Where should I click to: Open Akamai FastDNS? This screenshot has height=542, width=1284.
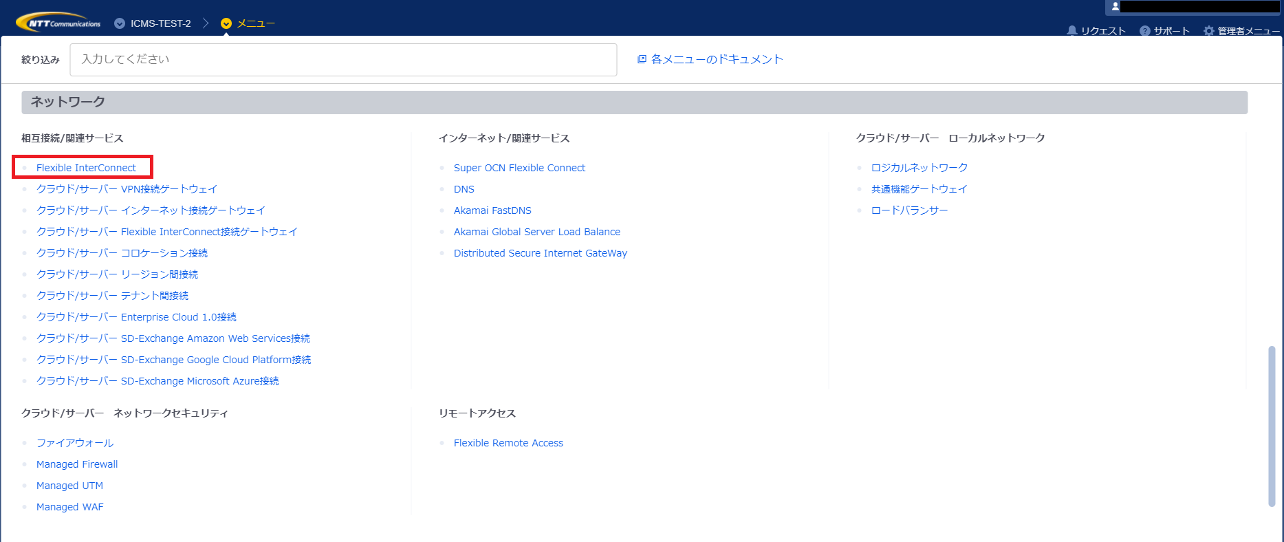[492, 210]
